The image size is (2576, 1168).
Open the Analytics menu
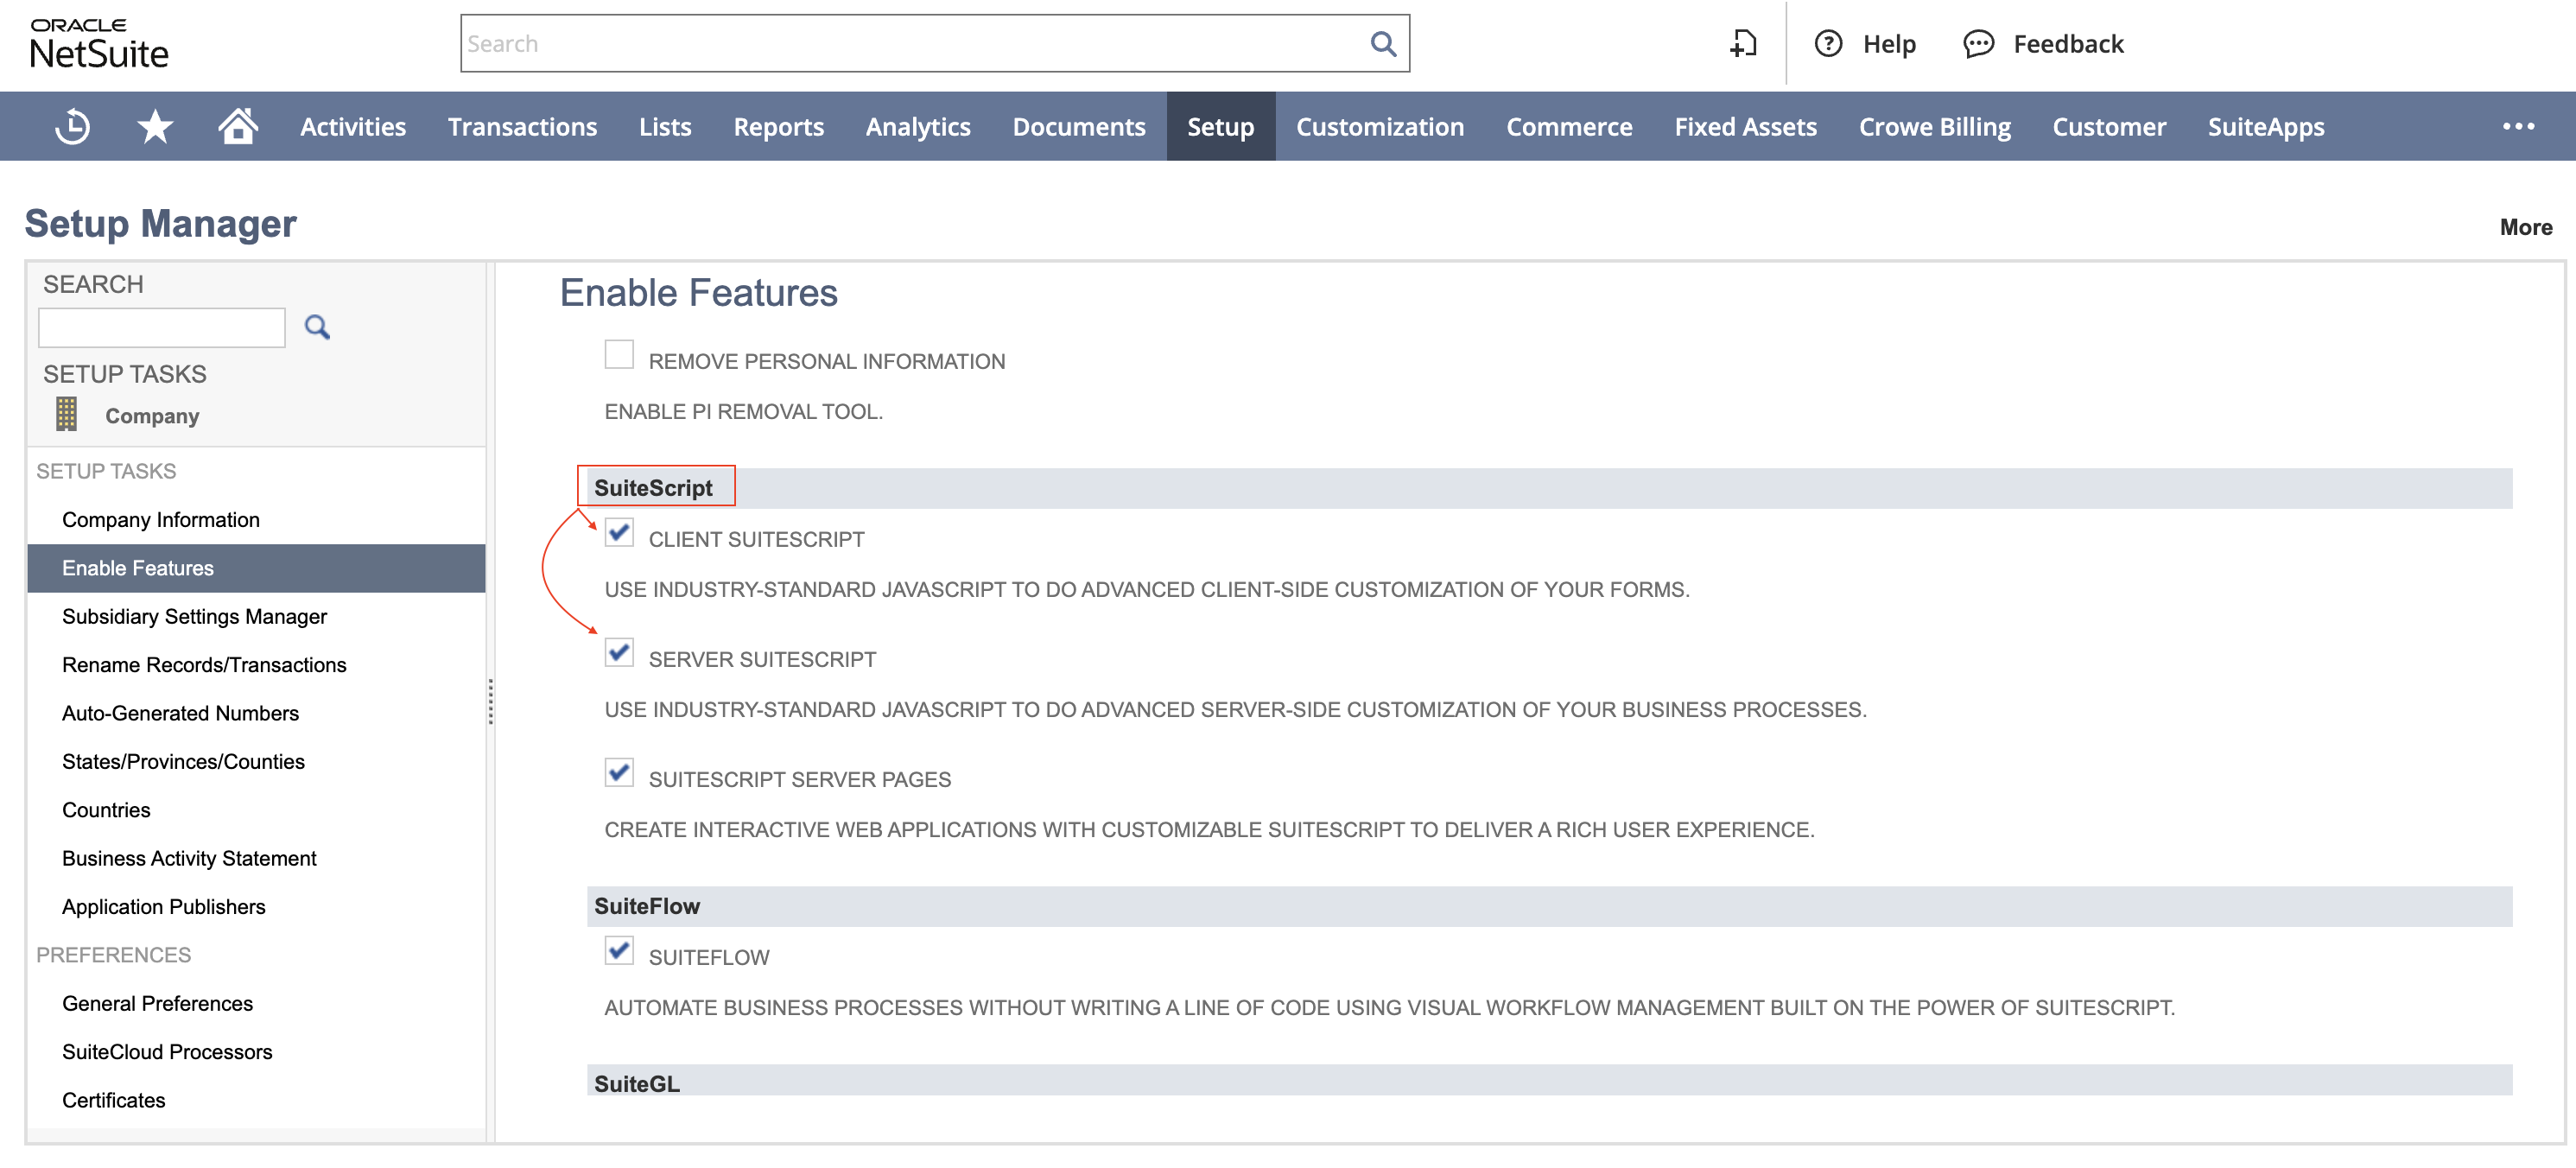pos(918,127)
